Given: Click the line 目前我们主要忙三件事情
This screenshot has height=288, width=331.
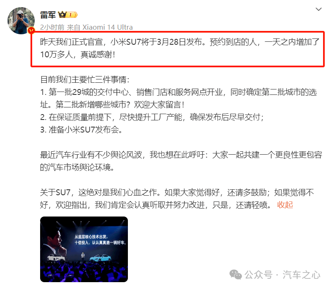Looking at the screenshot, I should [x=85, y=79].
